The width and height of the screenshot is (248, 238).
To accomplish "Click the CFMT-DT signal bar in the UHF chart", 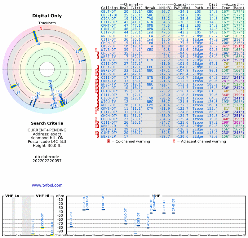I will pyautogui.click(x=174, y=213).
